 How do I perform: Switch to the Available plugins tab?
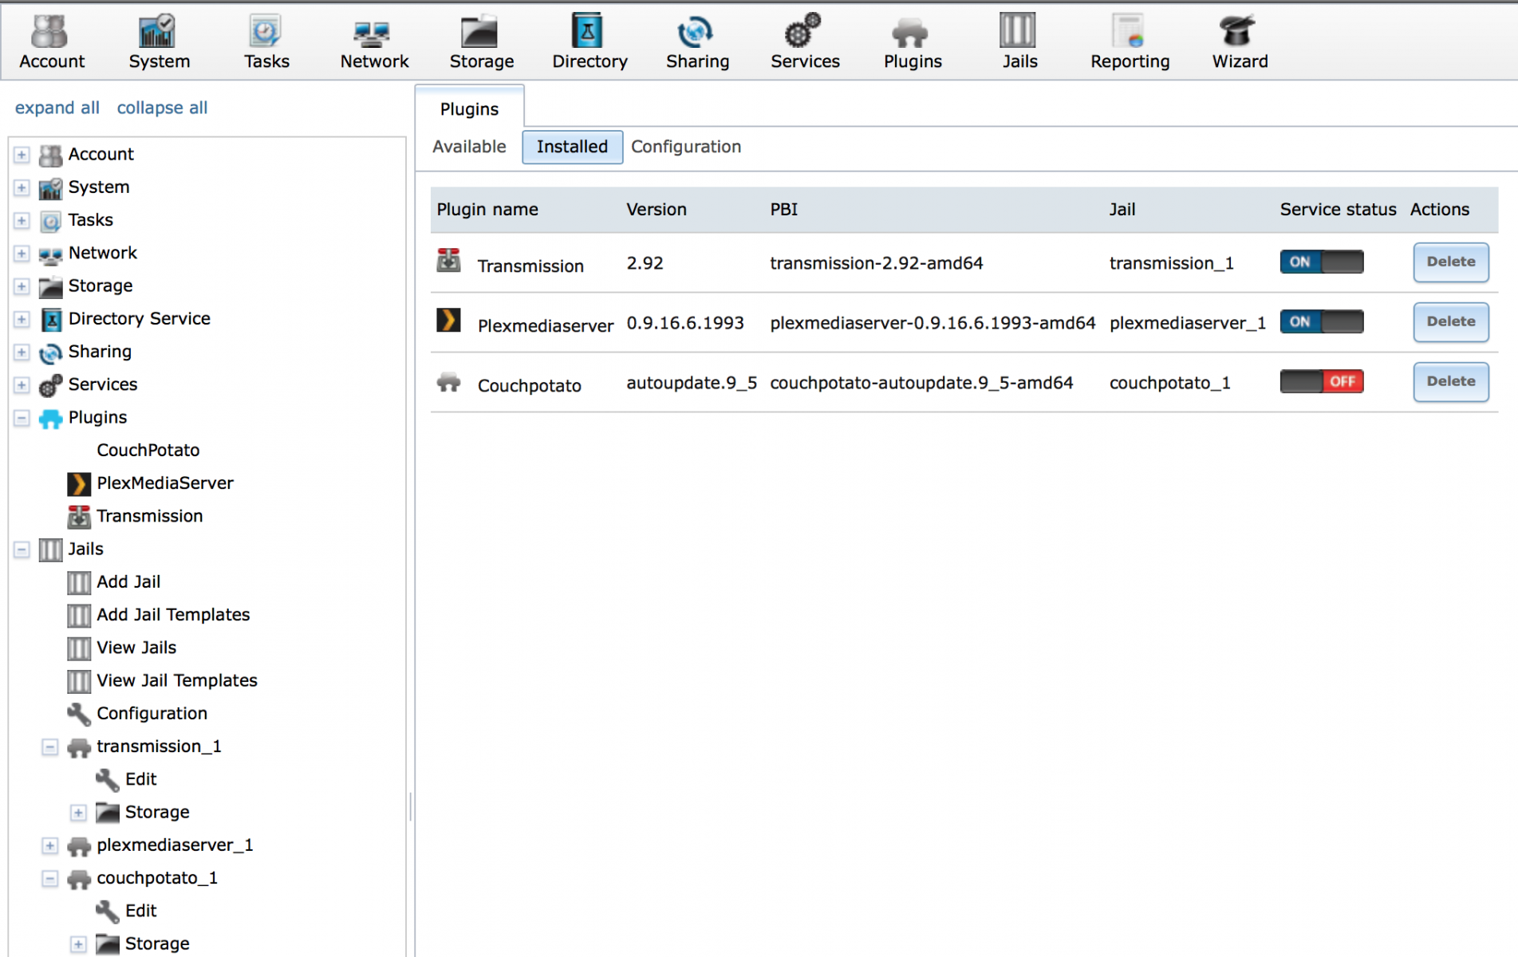[469, 147]
